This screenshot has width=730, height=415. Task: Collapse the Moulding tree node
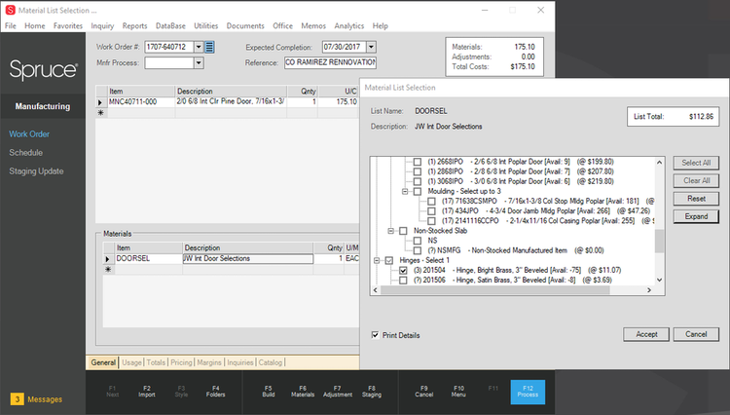coord(405,192)
